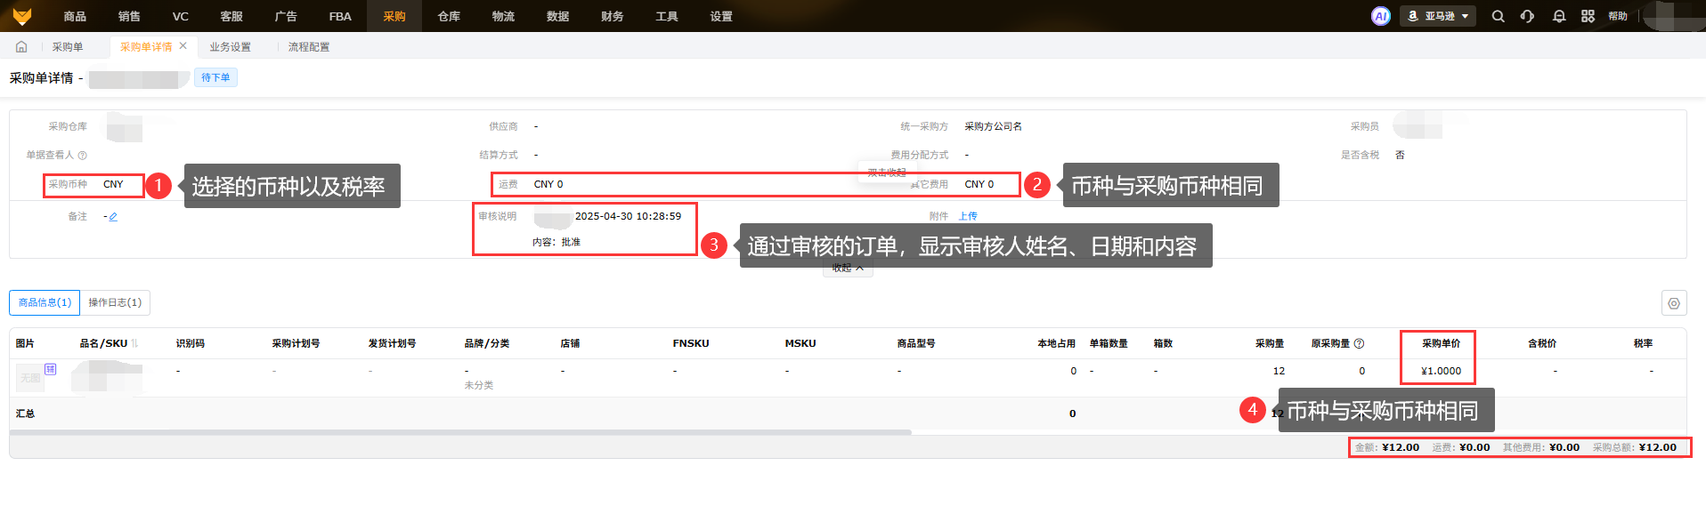Click the 辅 tag on the product image

(x=51, y=368)
